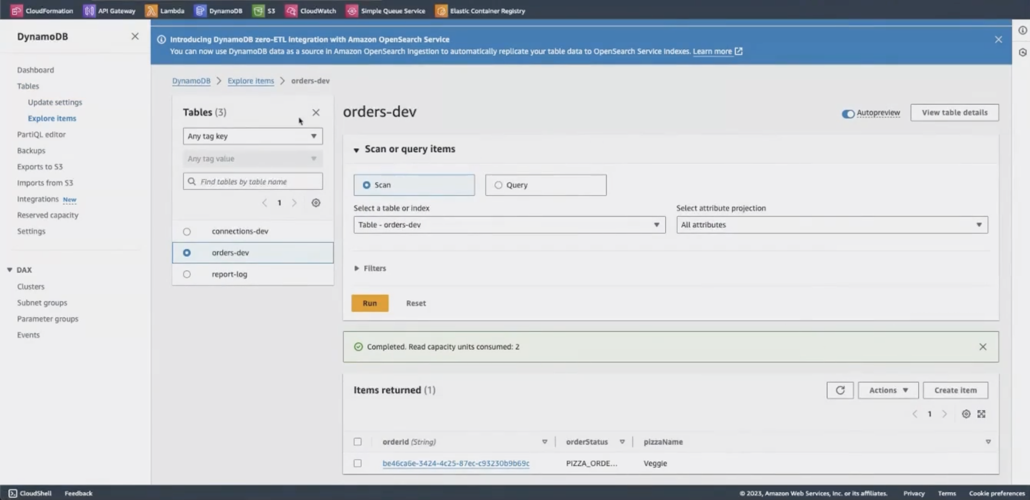Tick the checkbox for the Veggie order row
Viewport: 1030px width, 500px height.
[358, 463]
